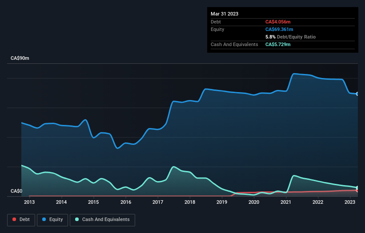This screenshot has height=233, width=365.
Task: Click the Equity row label in tooltip
Action: pyautogui.click(x=217, y=29)
